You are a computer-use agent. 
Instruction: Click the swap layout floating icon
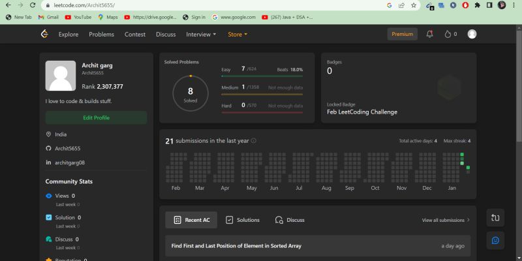pyautogui.click(x=495, y=218)
